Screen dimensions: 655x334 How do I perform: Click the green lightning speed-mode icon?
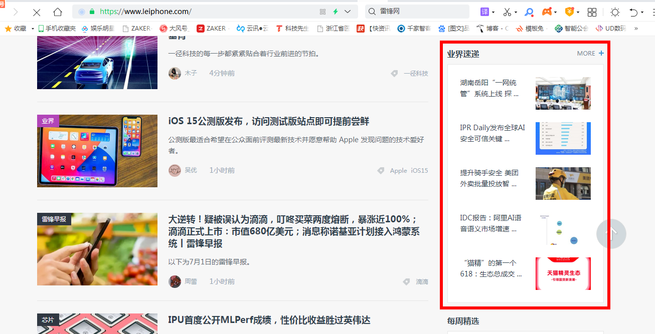(336, 12)
